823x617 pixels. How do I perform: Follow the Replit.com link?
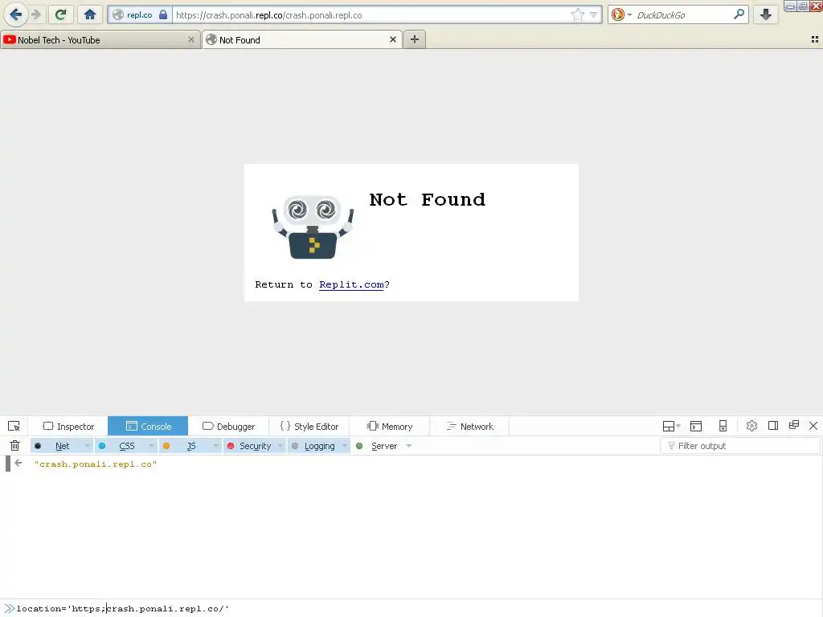[351, 285]
